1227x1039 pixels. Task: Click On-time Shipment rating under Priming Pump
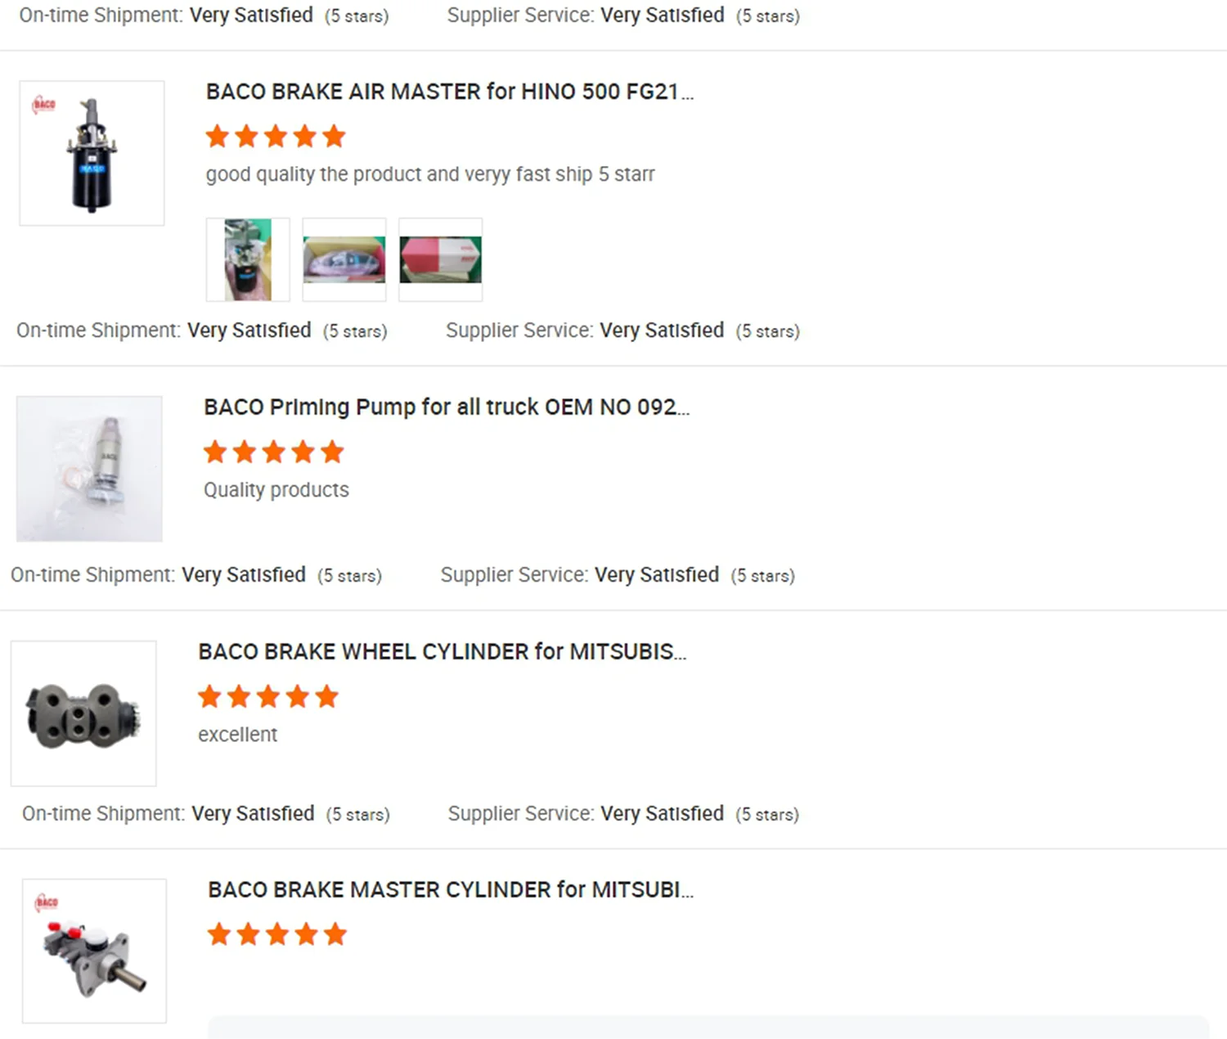tap(196, 575)
